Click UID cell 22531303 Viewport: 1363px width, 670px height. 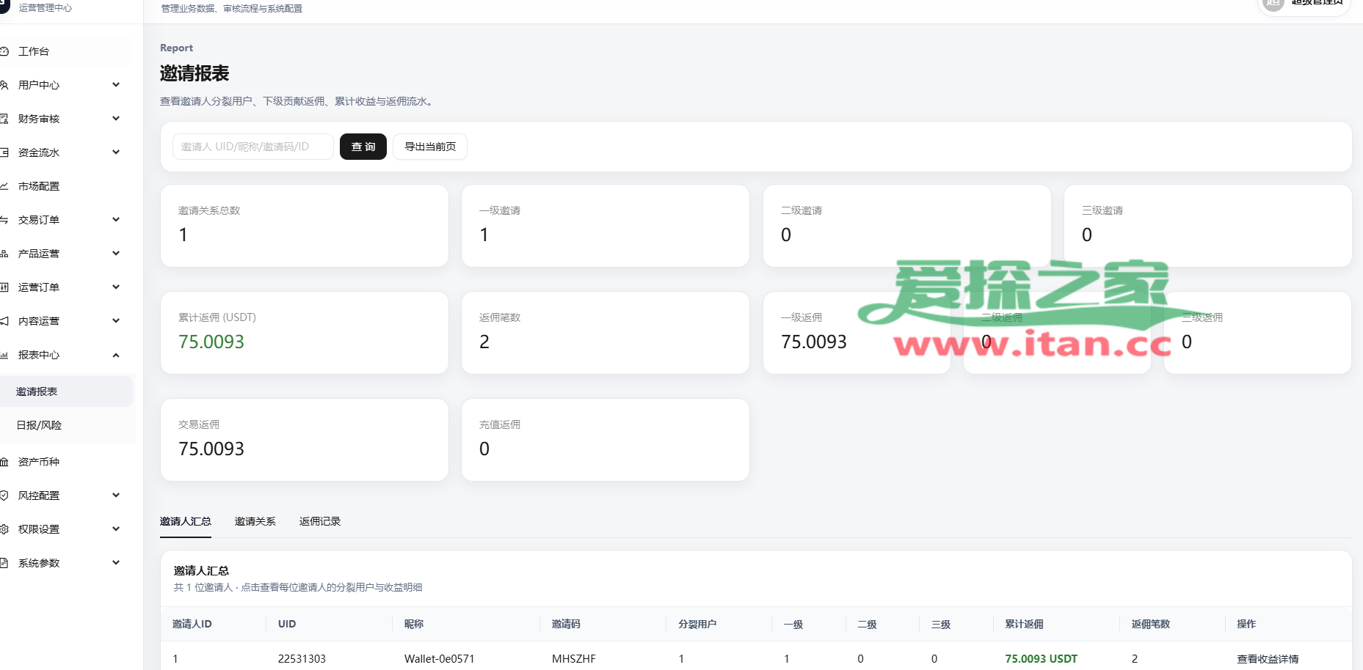click(302, 659)
